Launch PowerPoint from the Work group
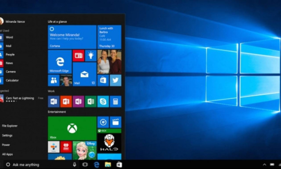 coord(66,101)
